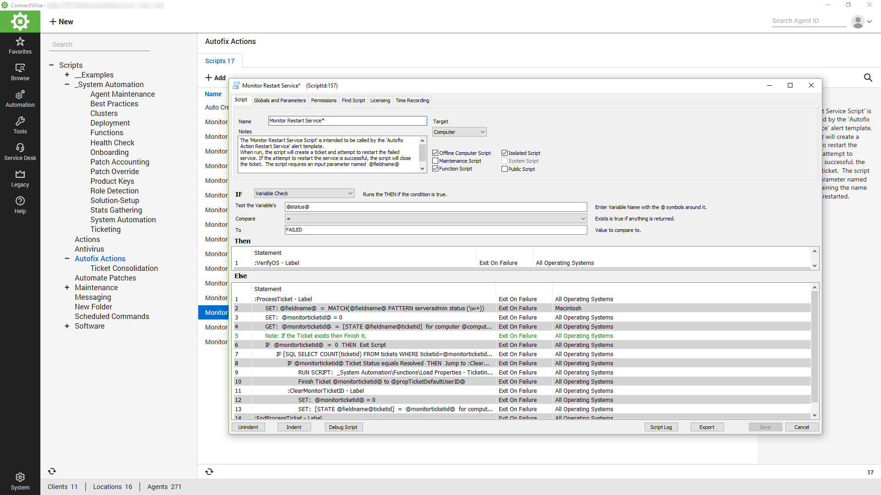Open the Favorites star icon

click(x=20, y=42)
